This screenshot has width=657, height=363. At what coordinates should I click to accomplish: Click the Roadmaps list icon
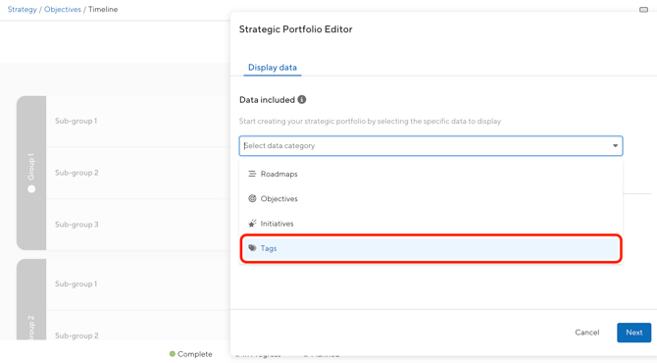[252, 174]
